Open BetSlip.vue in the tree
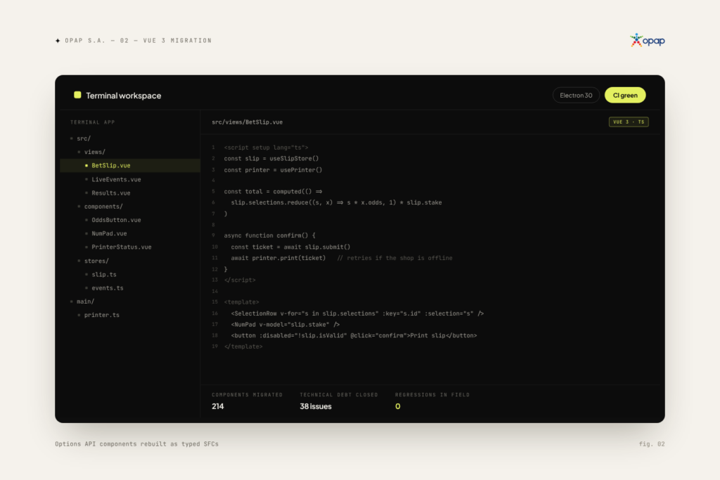This screenshot has width=720, height=480. click(x=130, y=166)
